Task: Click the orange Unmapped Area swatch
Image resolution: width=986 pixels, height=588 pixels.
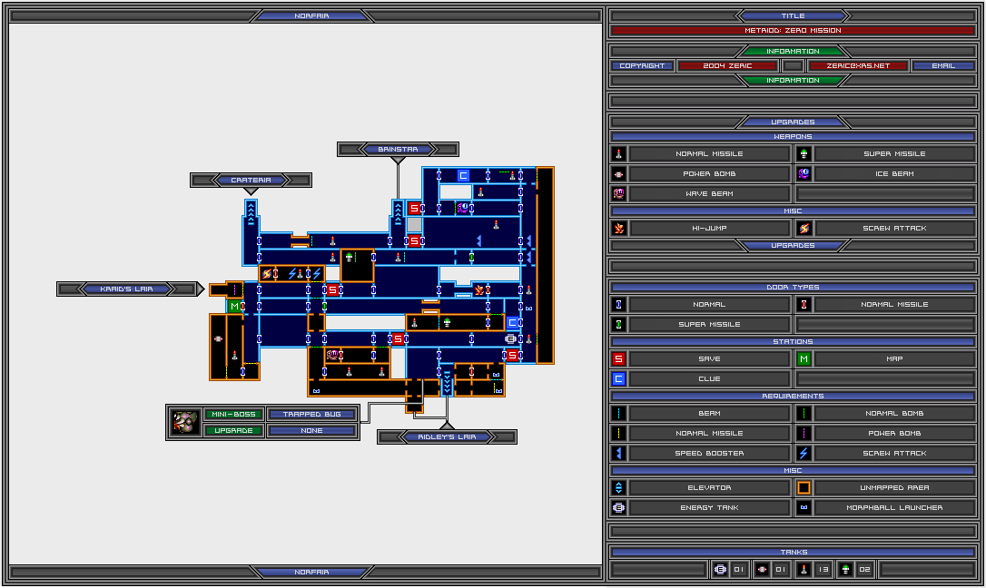Action: [804, 488]
